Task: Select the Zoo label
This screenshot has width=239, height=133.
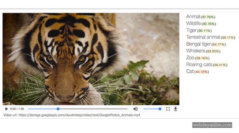Action: pos(190,58)
